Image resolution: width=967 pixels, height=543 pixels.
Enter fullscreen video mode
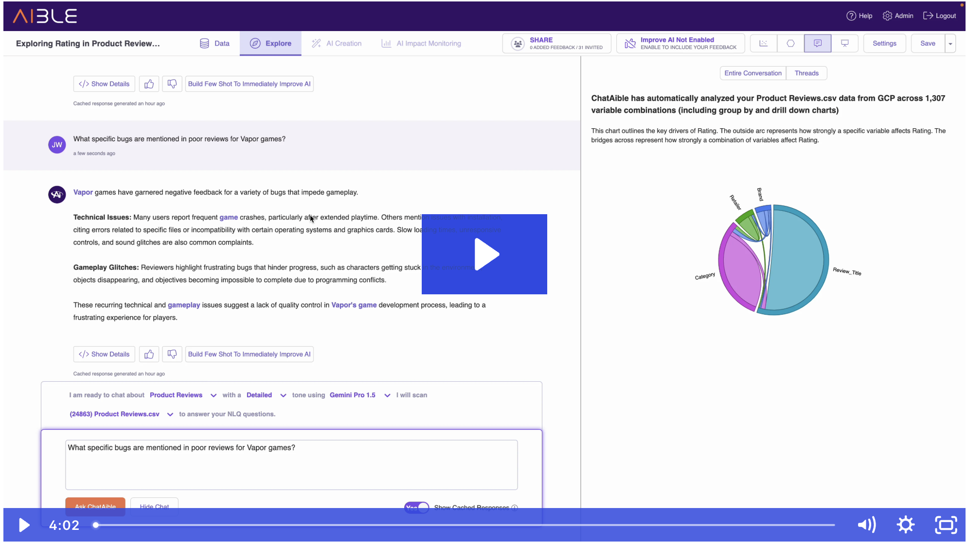(946, 525)
